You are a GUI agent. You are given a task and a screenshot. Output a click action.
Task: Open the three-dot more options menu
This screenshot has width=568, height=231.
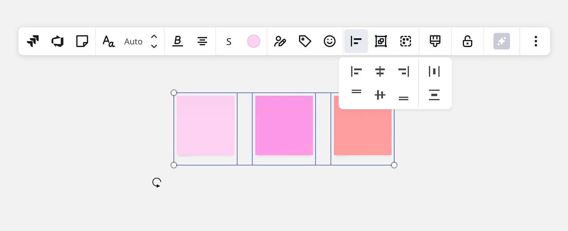point(536,41)
